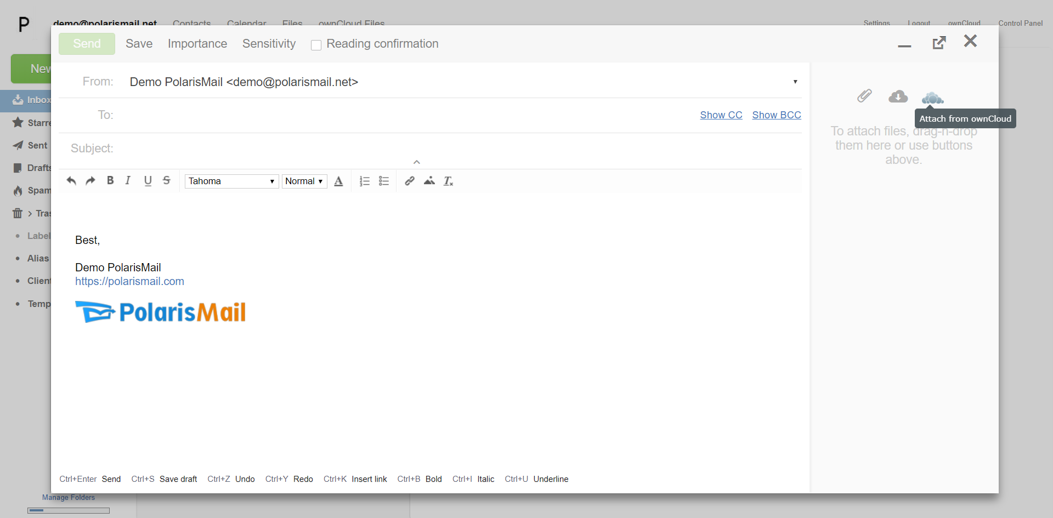Open the text color picker
1053x518 pixels.
click(x=338, y=181)
